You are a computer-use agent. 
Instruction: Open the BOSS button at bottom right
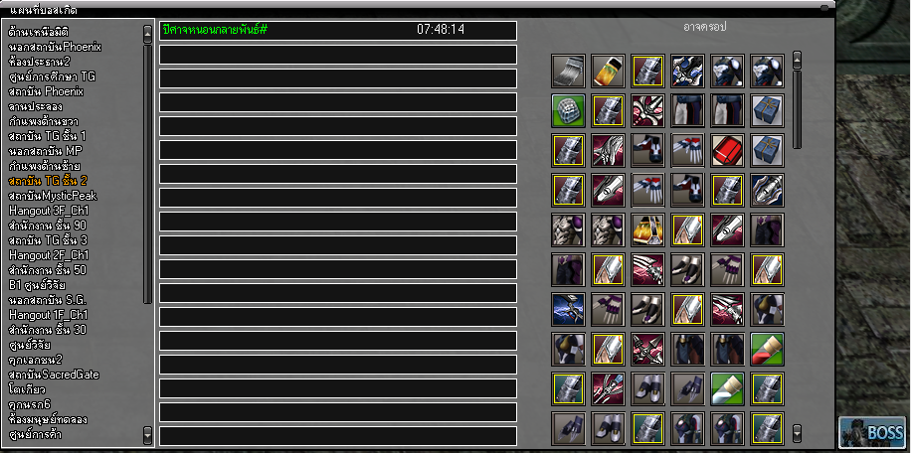pos(872,432)
